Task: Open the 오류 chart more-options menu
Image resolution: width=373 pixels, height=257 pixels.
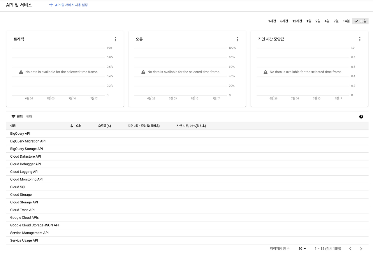Action: pos(237,39)
